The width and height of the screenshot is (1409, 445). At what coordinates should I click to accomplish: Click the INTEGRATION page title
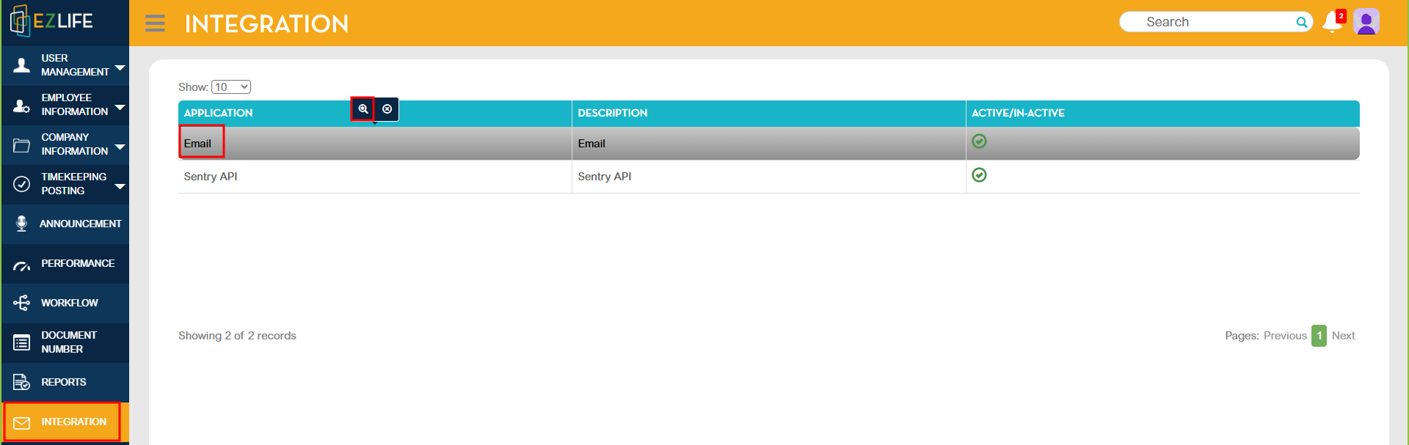pos(266,23)
